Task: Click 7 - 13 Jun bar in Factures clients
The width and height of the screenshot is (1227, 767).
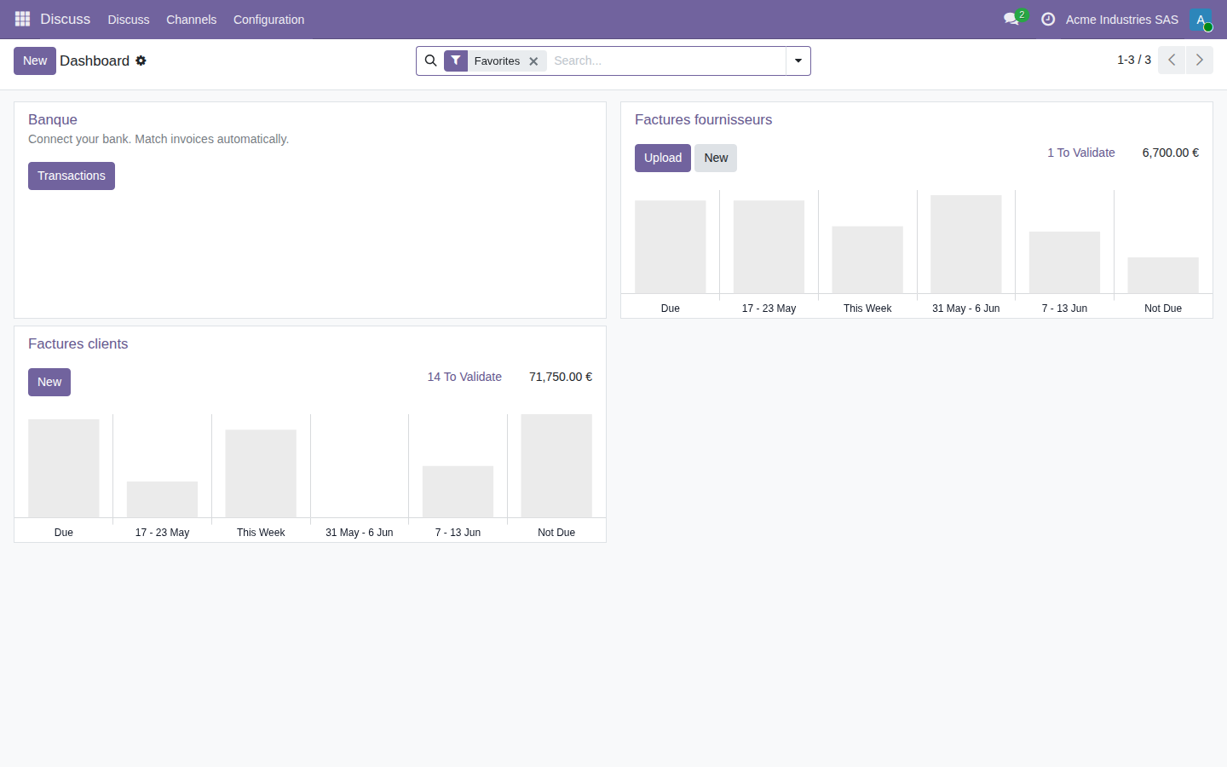Action: pos(458,492)
